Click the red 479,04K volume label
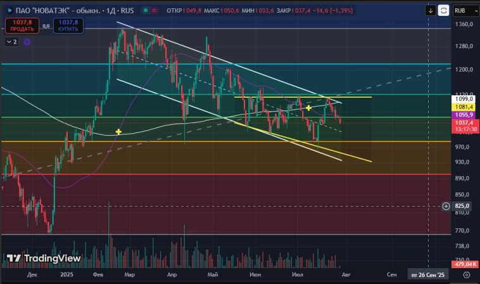Screen dimensions: 480x284 click(465, 264)
